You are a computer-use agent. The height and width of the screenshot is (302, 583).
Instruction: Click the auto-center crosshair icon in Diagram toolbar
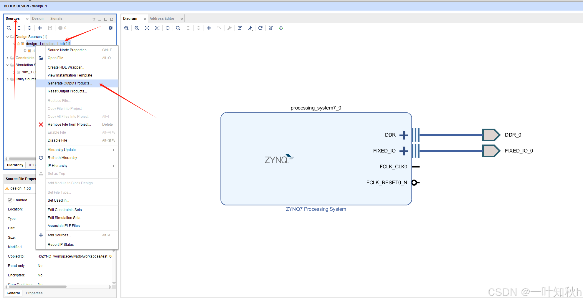pyautogui.click(x=168, y=28)
